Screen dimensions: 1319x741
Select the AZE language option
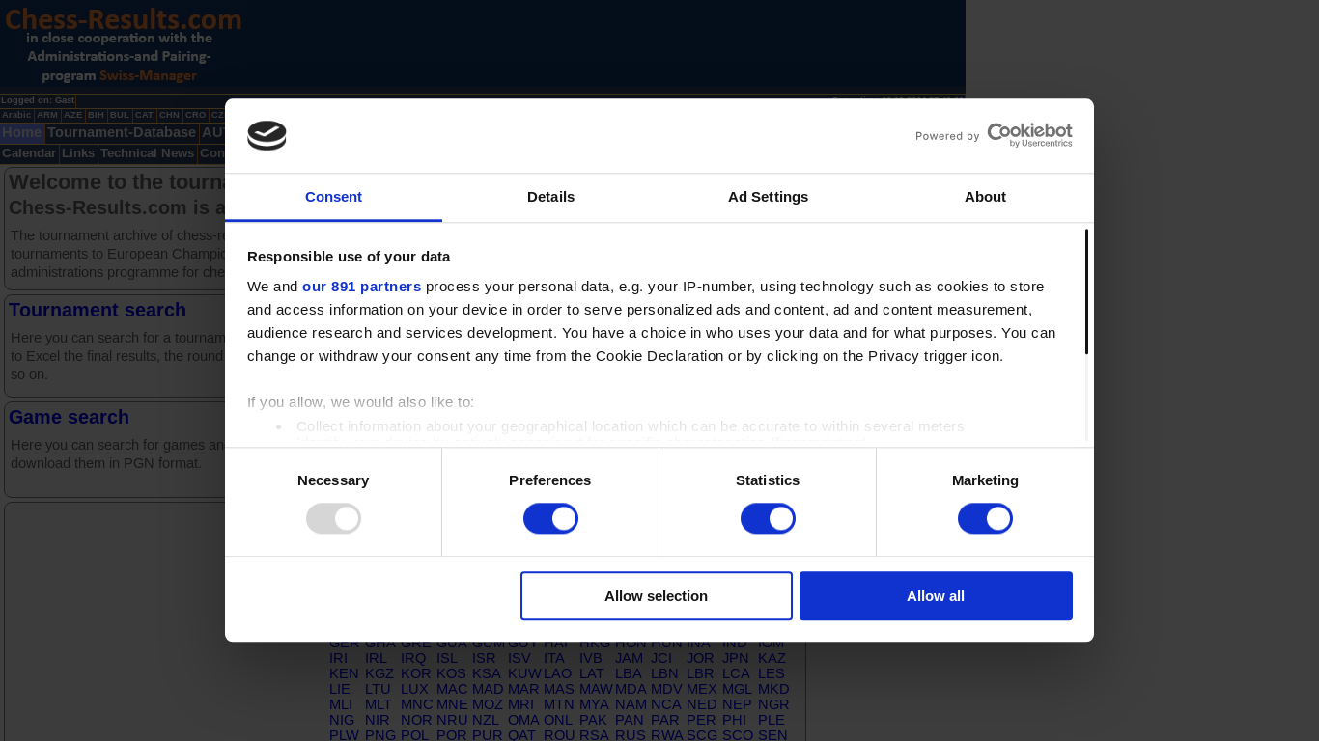(73, 115)
